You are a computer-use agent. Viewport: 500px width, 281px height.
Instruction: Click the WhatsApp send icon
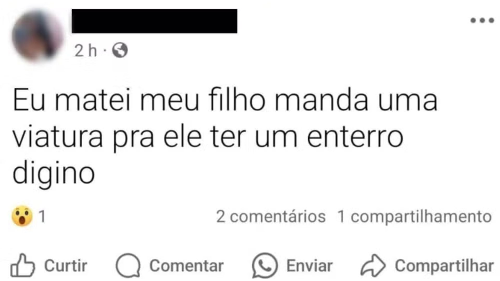[265, 265]
